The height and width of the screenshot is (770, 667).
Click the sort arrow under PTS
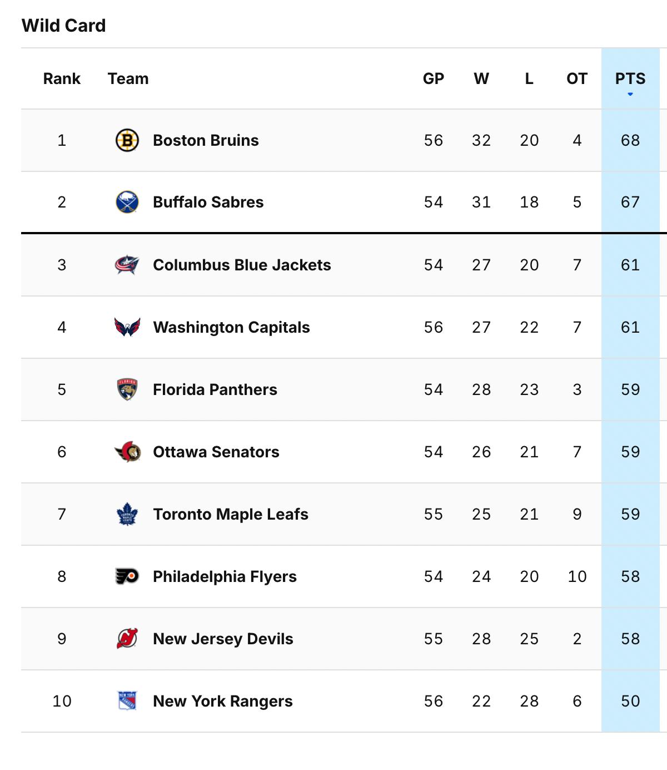(631, 94)
